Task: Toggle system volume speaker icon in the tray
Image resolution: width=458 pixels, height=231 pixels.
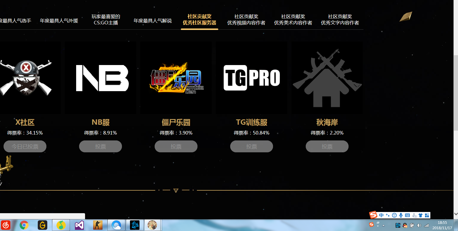Action: (x=419, y=225)
